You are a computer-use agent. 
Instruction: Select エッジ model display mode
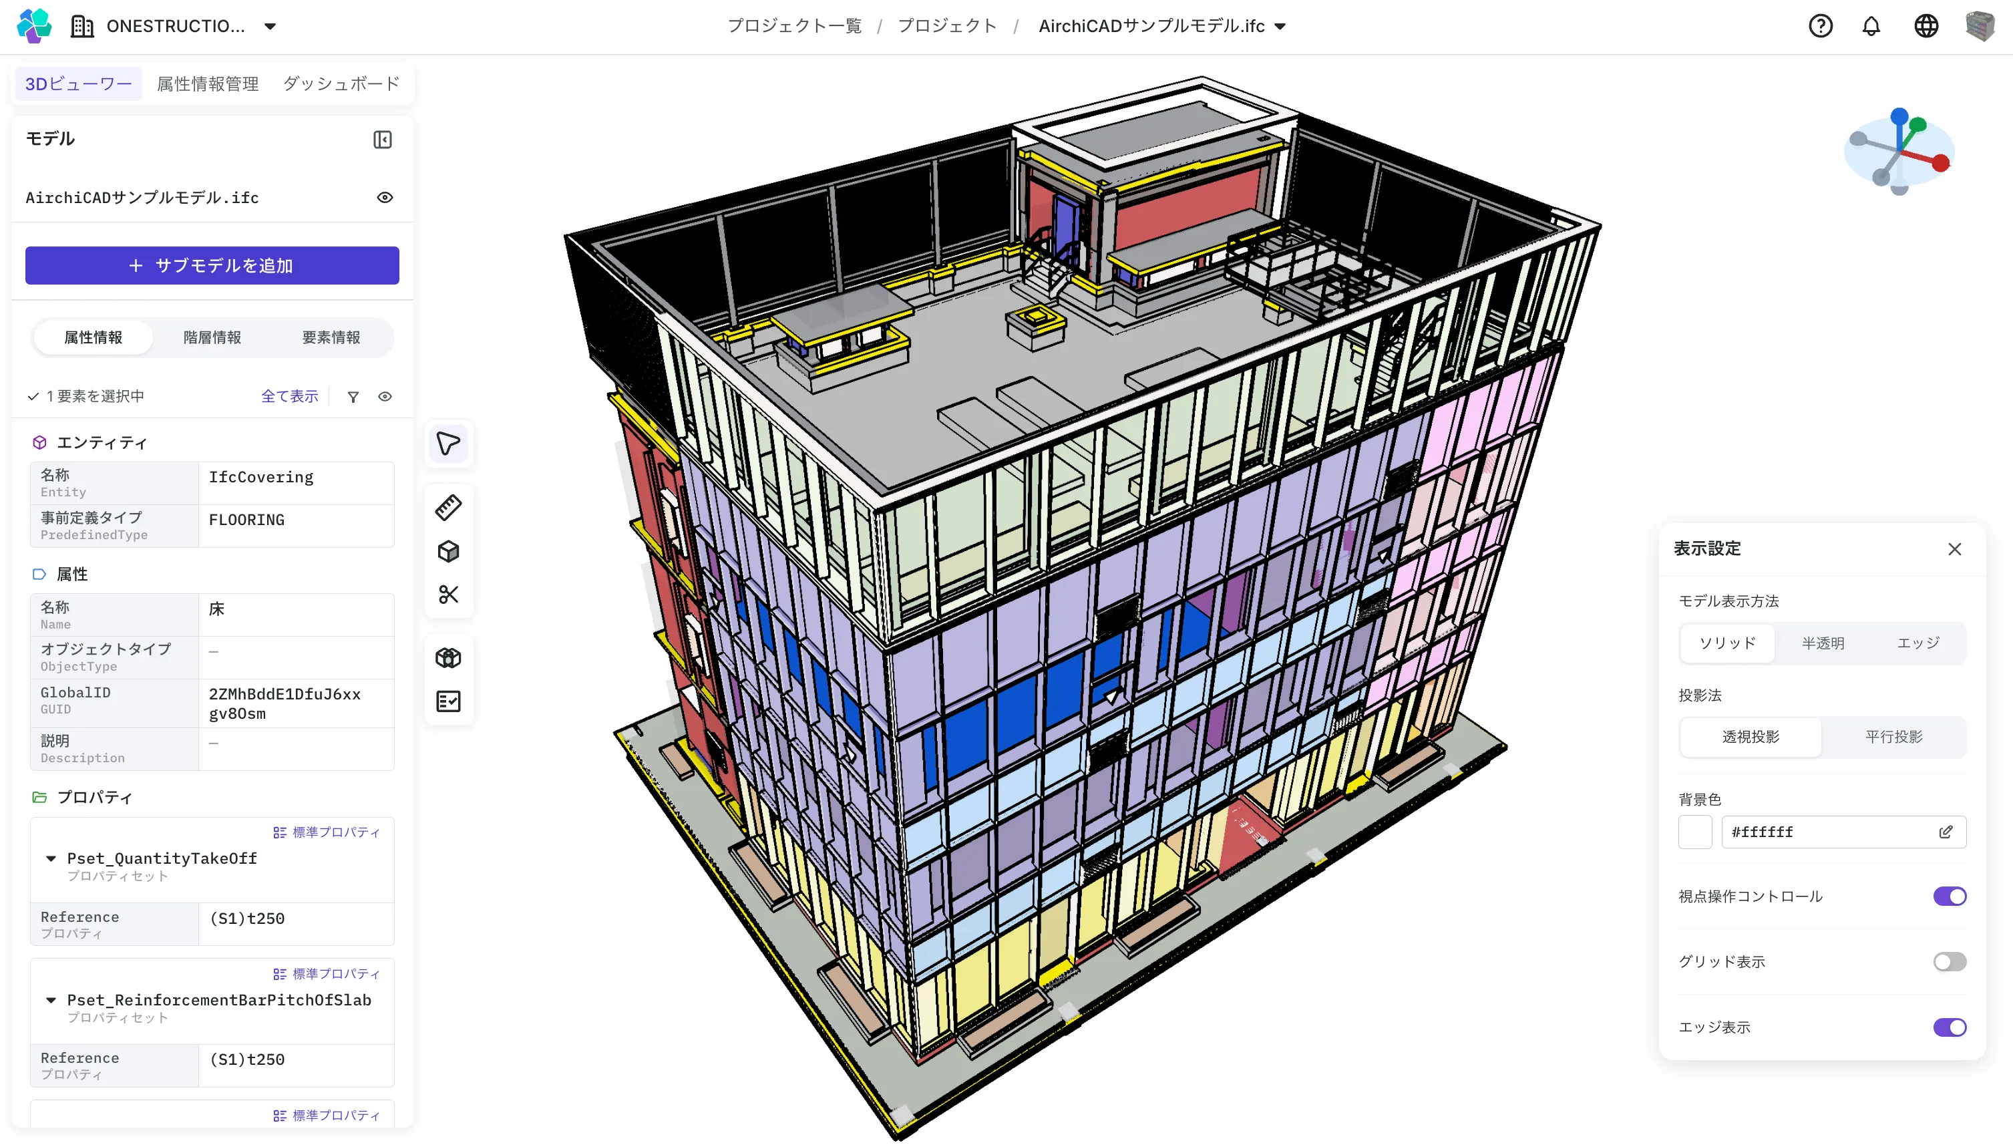(x=1918, y=643)
